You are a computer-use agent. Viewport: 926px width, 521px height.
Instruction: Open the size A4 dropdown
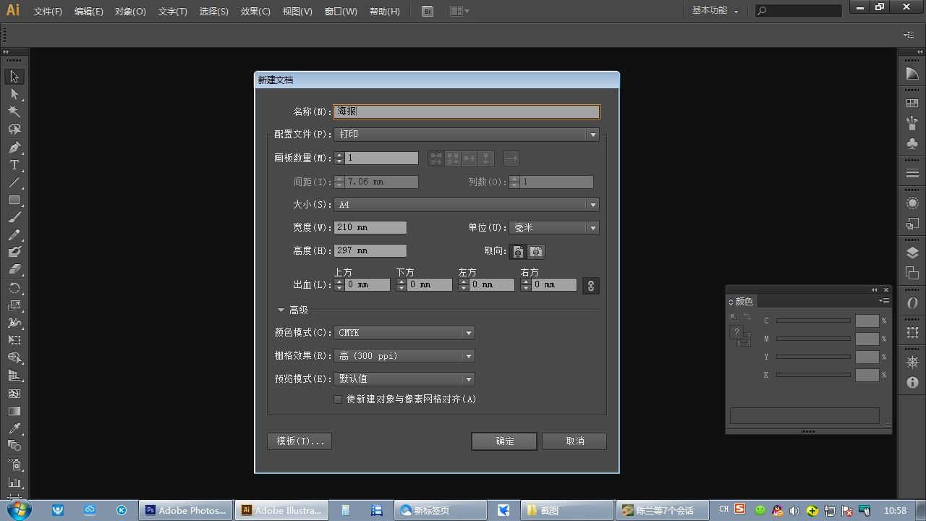[x=467, y=205]
